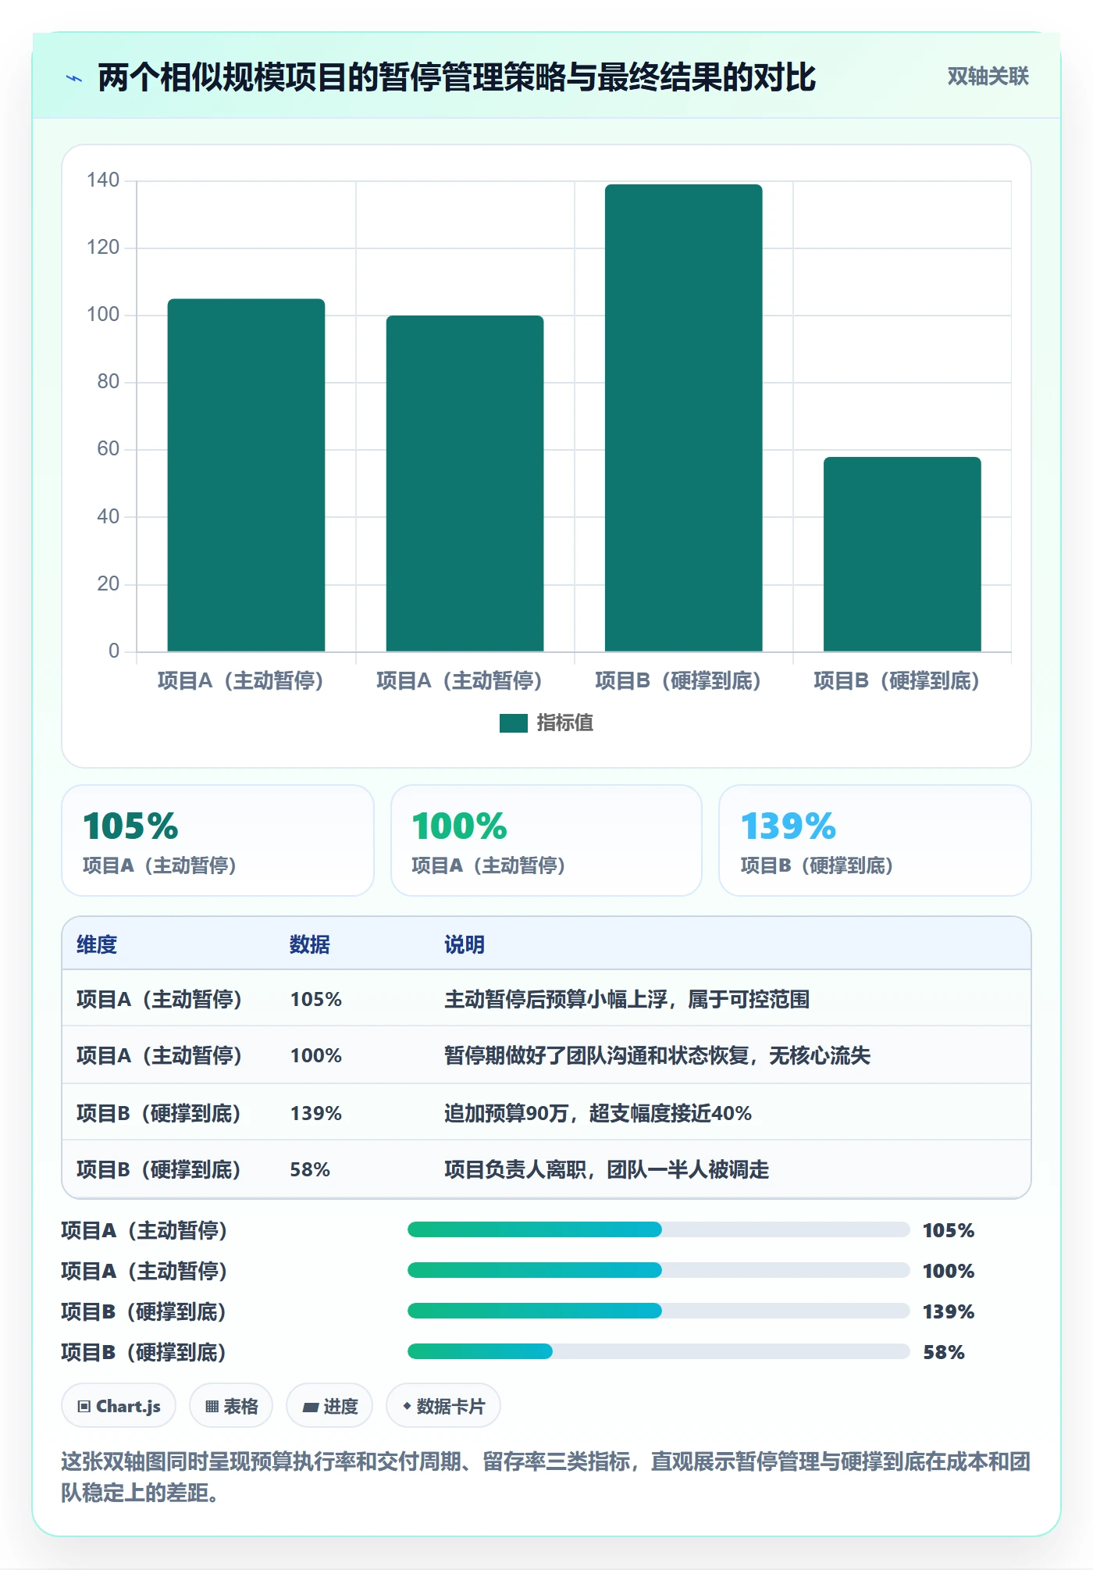Click the 进度 tag chip
This screenshot has height=1570, width=1093.
tap(329, 1406)
